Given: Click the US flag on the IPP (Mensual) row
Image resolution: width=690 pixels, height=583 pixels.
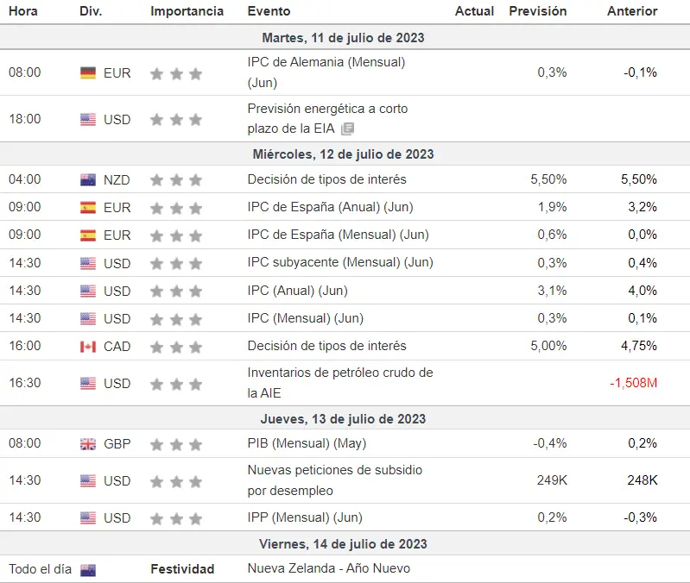Looking at the screenshot, I should pos(88,518).
